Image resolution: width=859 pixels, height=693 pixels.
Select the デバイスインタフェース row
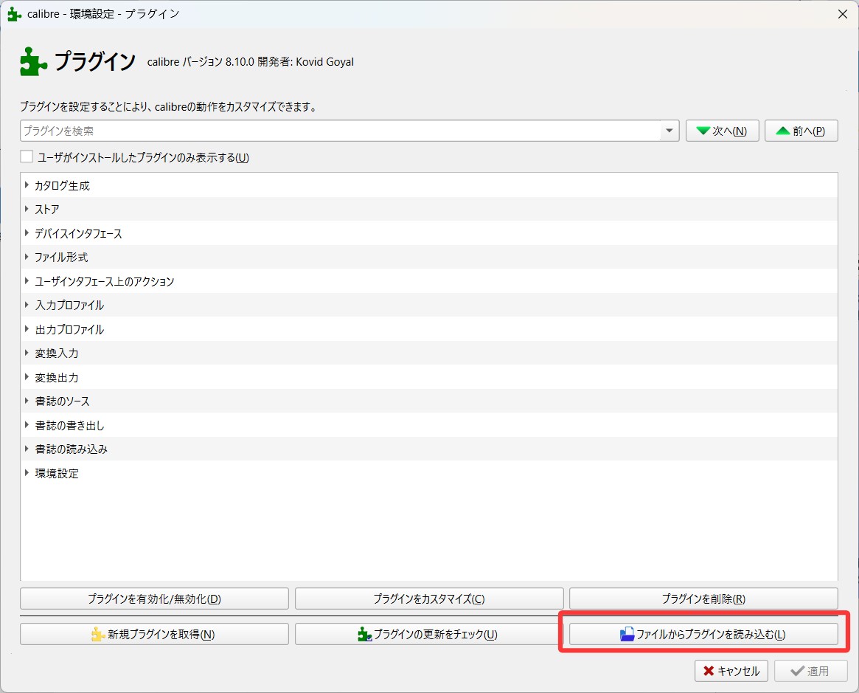[x=78, y=233]
